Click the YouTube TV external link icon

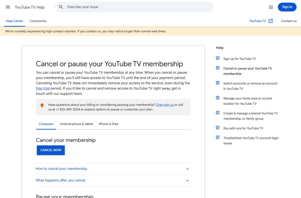[x=271, y=21]
